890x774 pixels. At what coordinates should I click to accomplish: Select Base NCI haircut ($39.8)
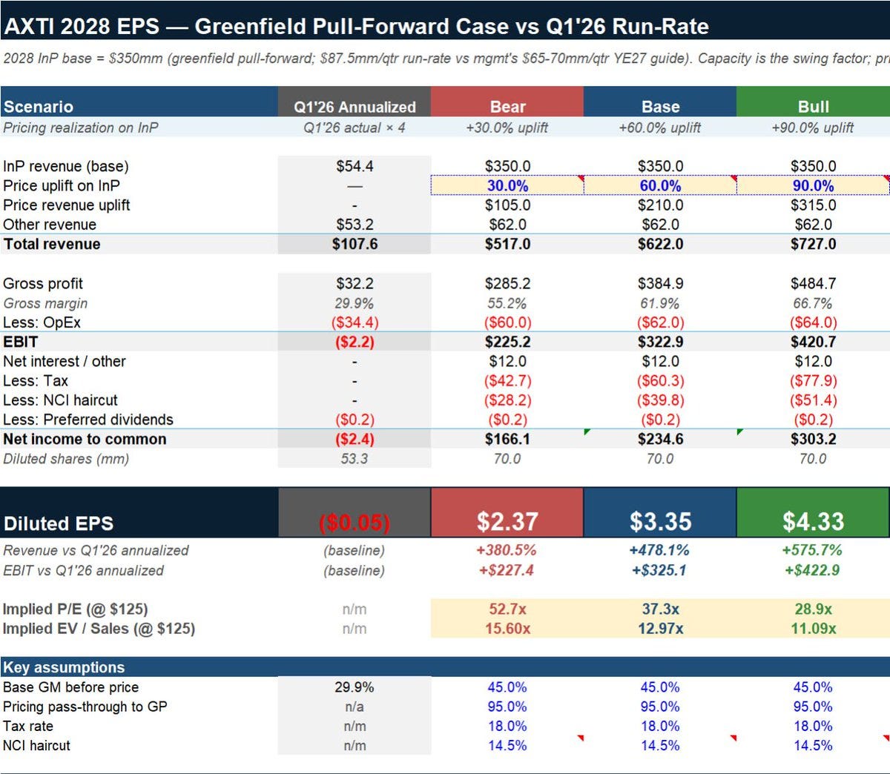click(x=660, y=400)
